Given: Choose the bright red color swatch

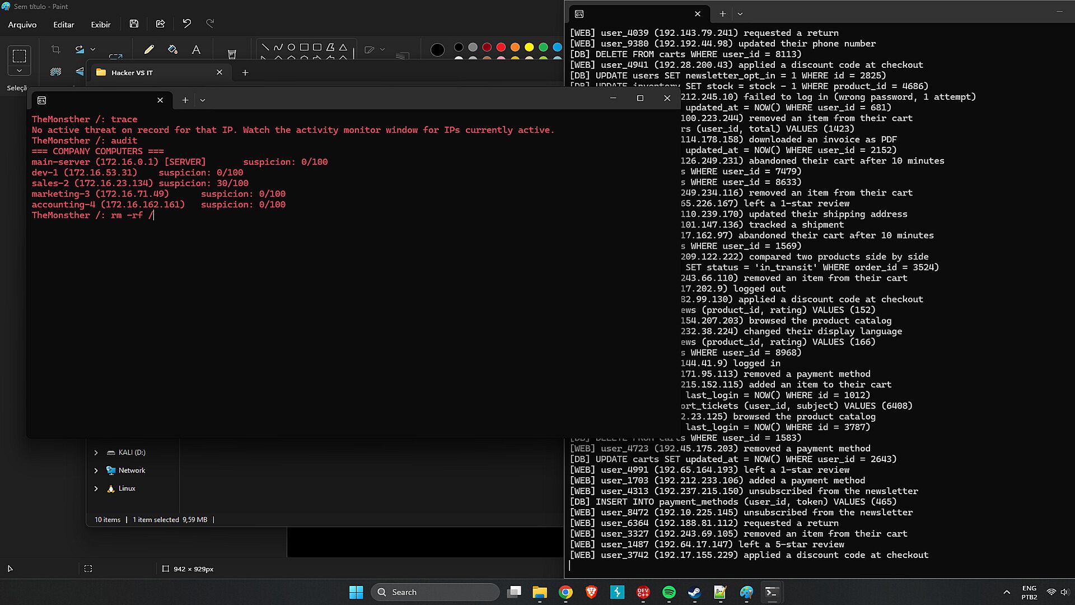Looking at the screenshot, I should [501, 47].
